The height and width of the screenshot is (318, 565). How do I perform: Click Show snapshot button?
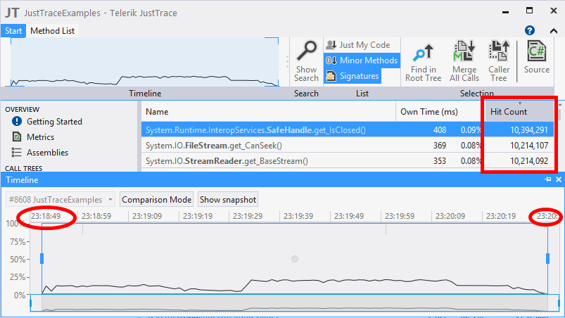[x=228, y=200]
